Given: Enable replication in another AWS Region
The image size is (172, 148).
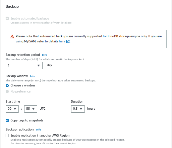Looking at the screenshot, I should click(x=7, y=136).
